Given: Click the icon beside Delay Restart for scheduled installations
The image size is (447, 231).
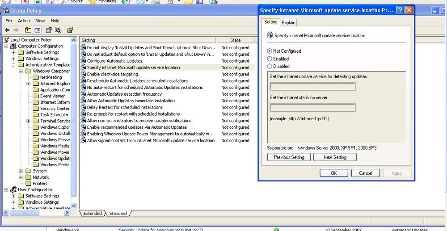Looking at the screenshot, I should click(x=83, y=107).
